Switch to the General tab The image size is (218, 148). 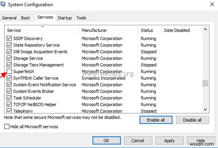(x=9, y=18)
